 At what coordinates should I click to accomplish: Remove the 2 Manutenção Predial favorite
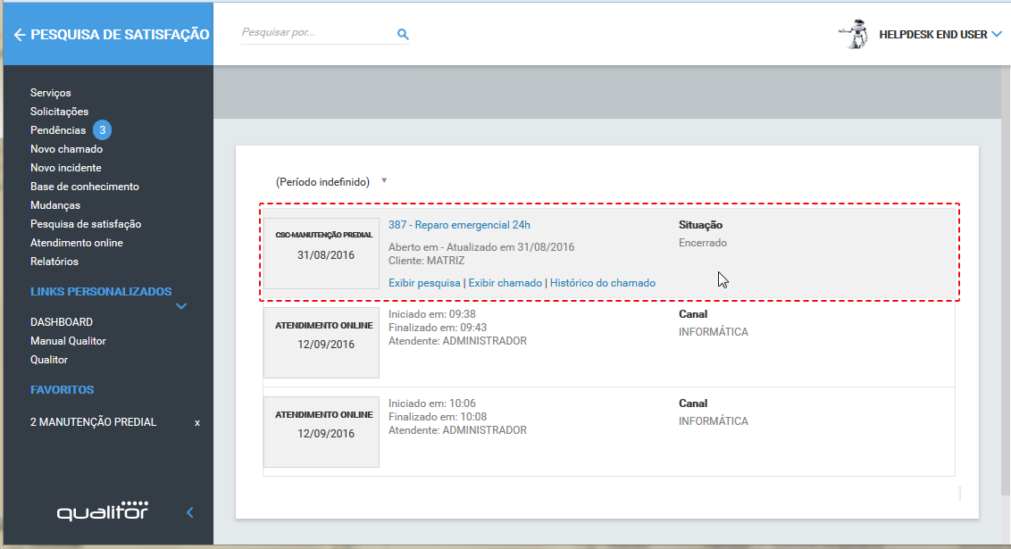(197, 422)
